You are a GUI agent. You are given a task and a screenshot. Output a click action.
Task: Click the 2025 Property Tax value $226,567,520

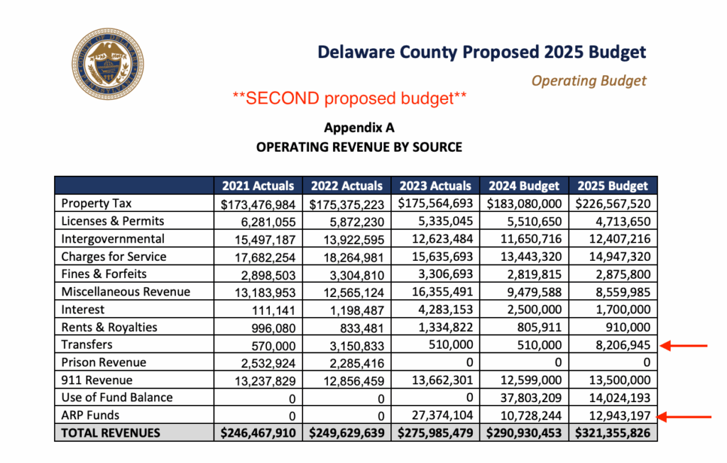(612, 203)
